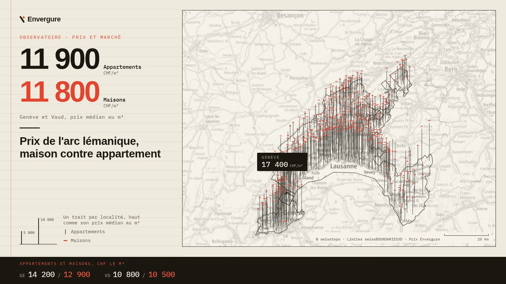The image size is (506, 284).
Task: Click the red Genève marker dot on map
Action: (284, 221)
